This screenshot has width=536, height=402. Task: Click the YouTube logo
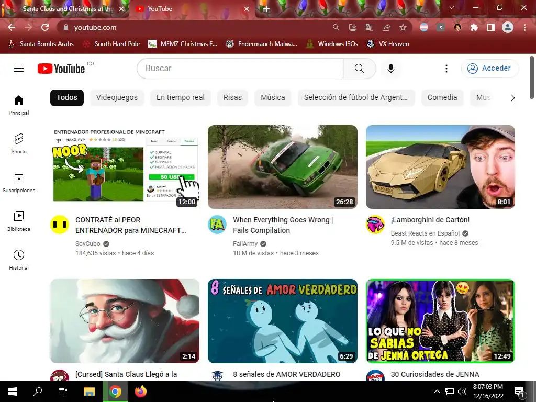coord(62,69)
